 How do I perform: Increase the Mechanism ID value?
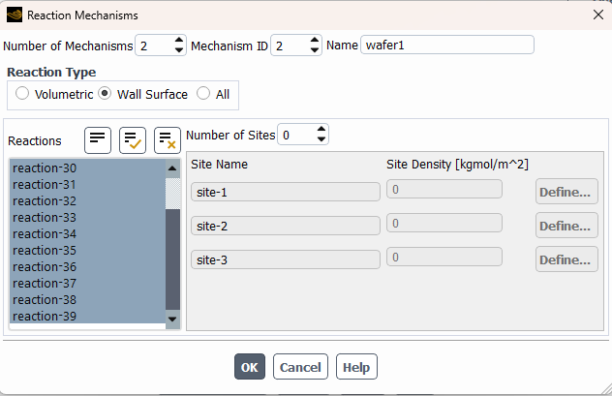tap(315, 40)
